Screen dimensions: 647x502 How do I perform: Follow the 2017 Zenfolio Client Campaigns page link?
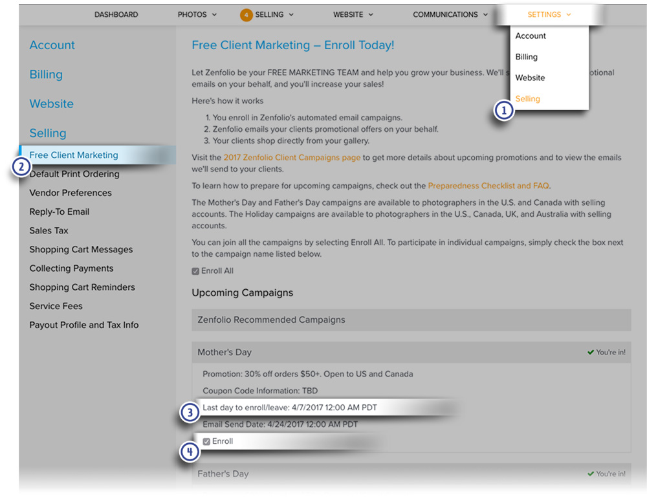point(292,158)
